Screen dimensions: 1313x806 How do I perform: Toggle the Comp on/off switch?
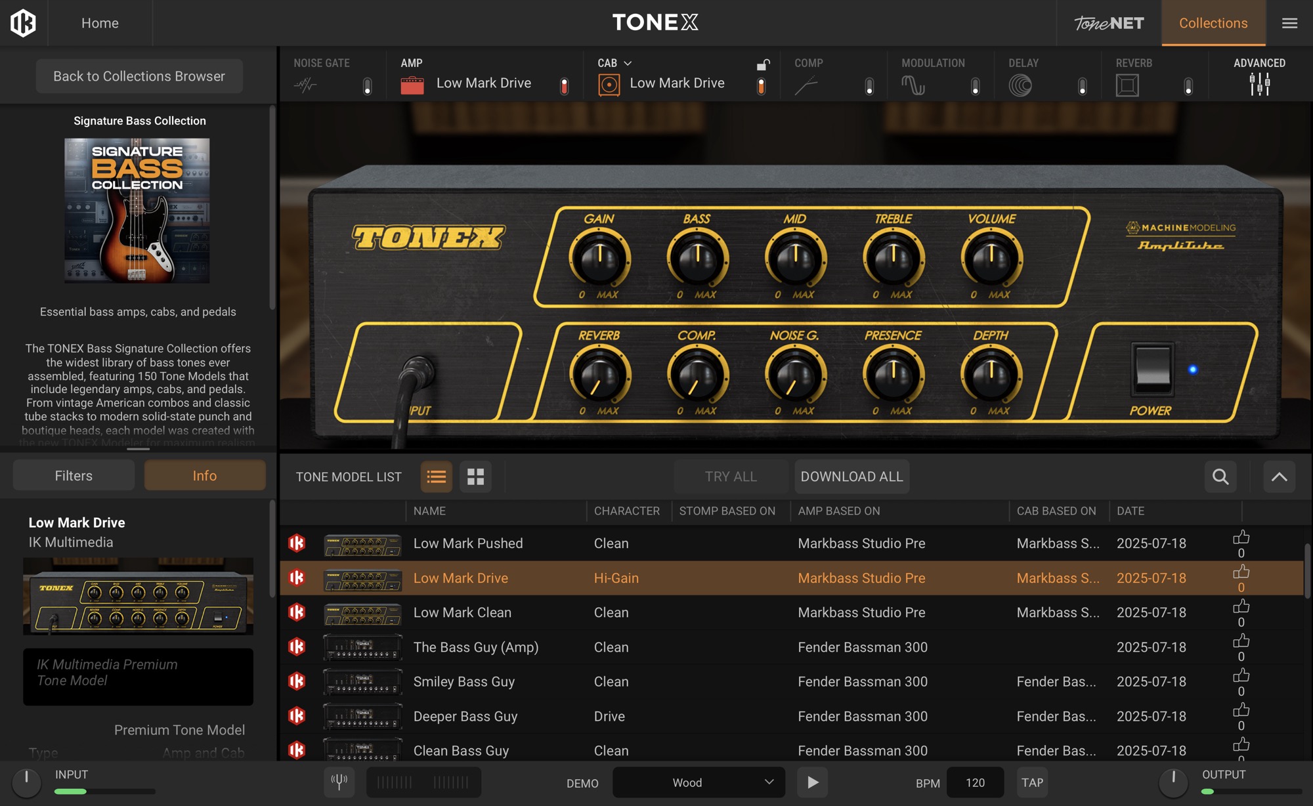pyautogui.click(x=869, y=86)
